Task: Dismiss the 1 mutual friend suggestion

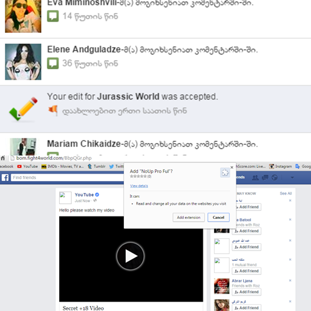Action: (x=290, y=259)
